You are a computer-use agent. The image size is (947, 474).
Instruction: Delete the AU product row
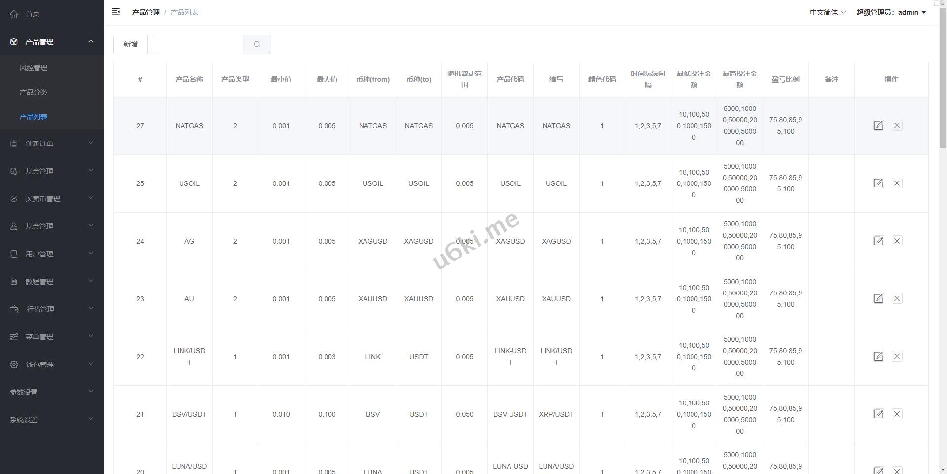coord(897,298)
